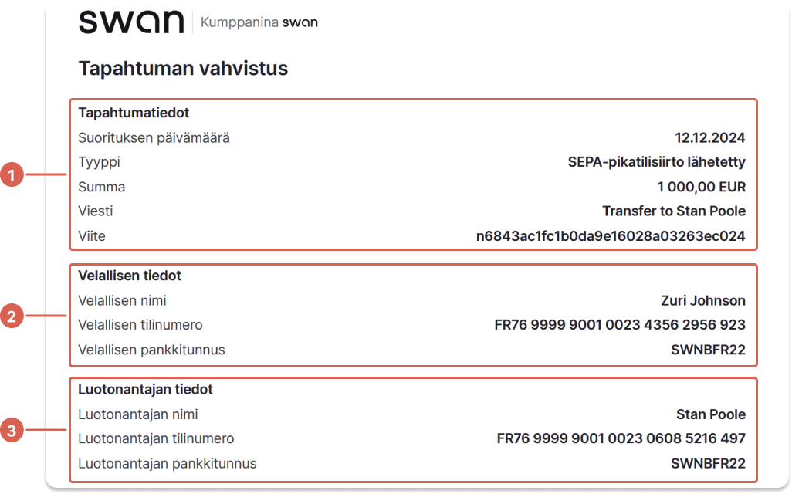Click the large Swan logo
This screenshot has width=792, height=494.
pos(131,22)
